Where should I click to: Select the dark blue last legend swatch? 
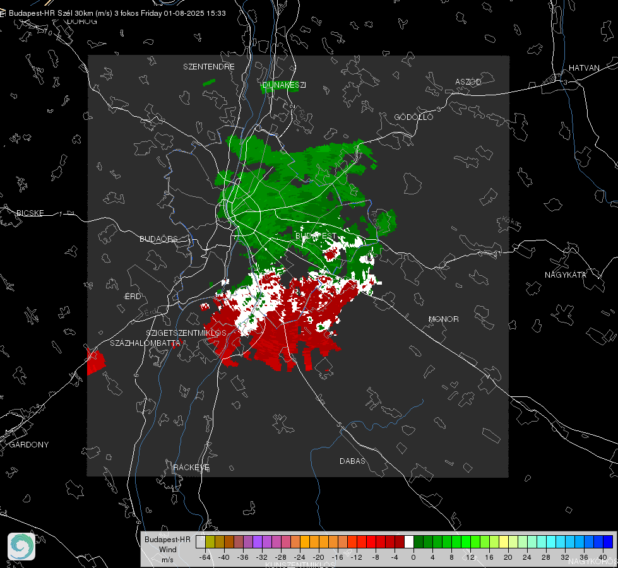click(608, 542)
